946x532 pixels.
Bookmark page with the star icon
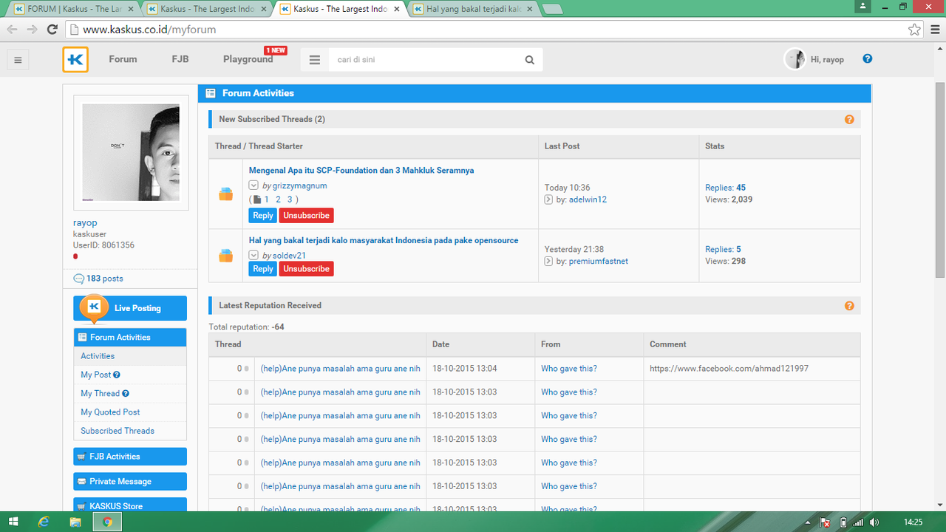(915, 30)
